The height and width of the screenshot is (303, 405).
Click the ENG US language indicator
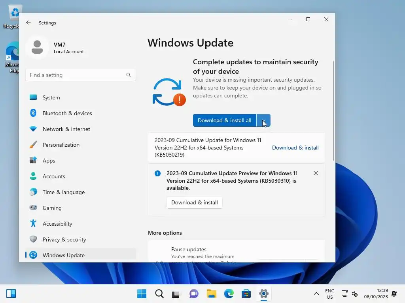pos(329,294)
